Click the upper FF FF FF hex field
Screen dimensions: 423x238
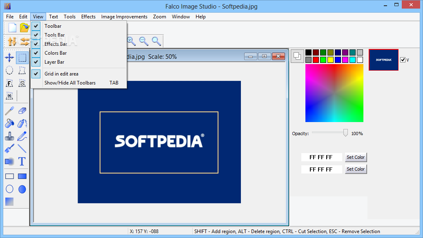(322, 157)
